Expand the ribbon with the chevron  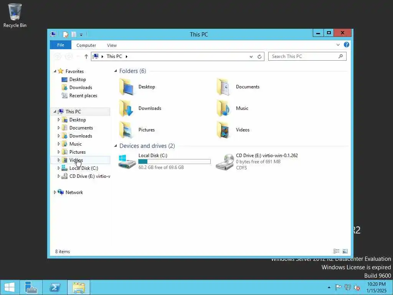pos(338,45)
